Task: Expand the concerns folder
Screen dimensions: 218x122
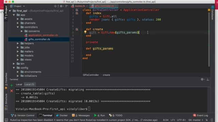Action: pyautogui.click(x=21, y=31)
